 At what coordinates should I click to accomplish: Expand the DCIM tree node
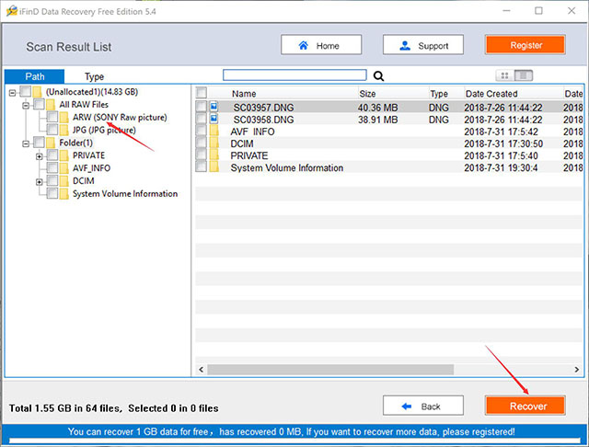pos(39,182)
